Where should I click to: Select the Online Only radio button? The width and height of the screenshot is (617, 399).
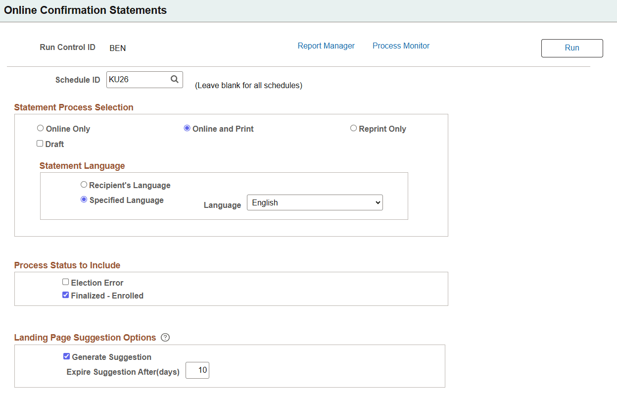[40, 128]
